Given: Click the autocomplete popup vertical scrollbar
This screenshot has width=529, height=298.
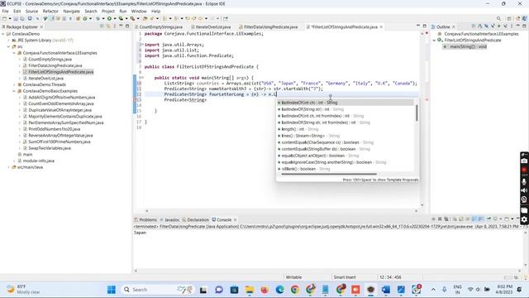Looking at the screenshot, I should click(417, 113).
